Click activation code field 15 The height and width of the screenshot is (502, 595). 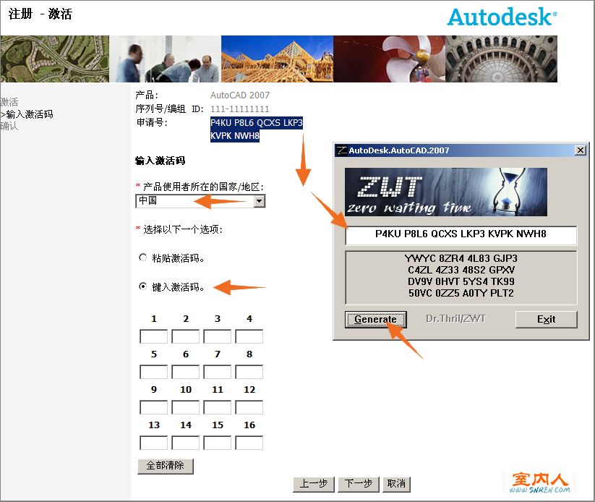(218, 443)
